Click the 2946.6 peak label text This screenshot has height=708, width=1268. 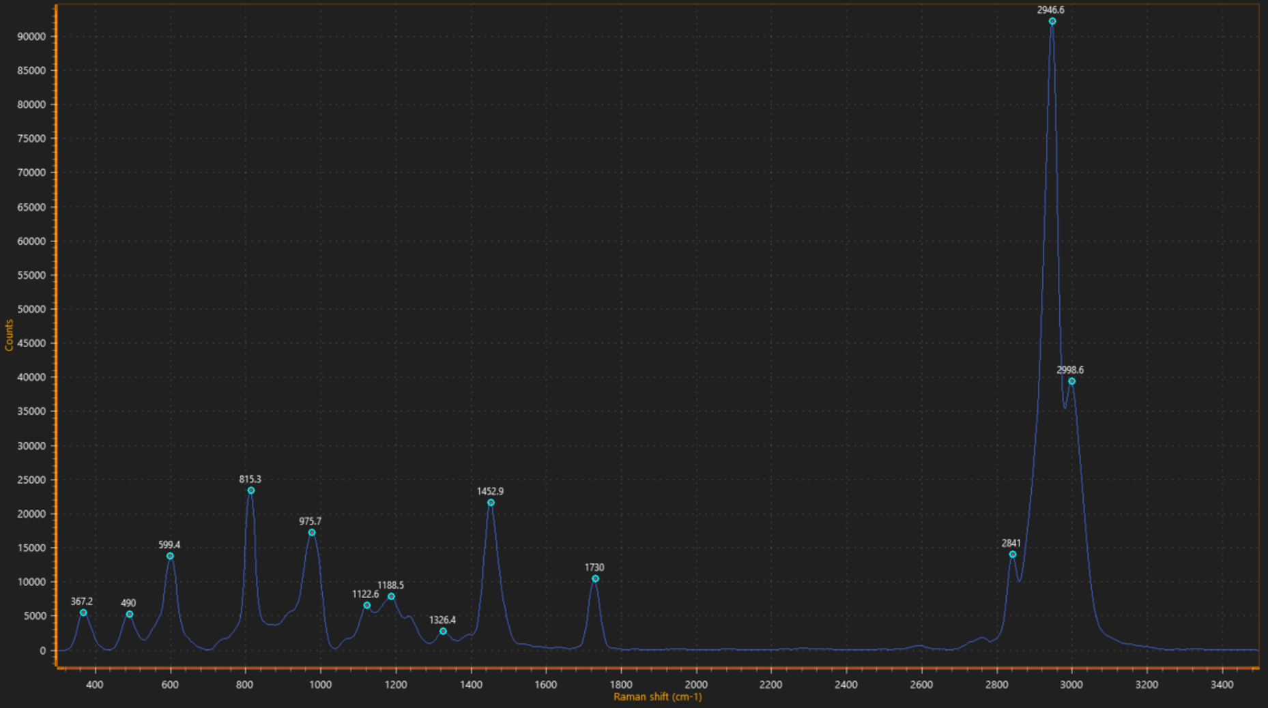[x=1050, y=10]
